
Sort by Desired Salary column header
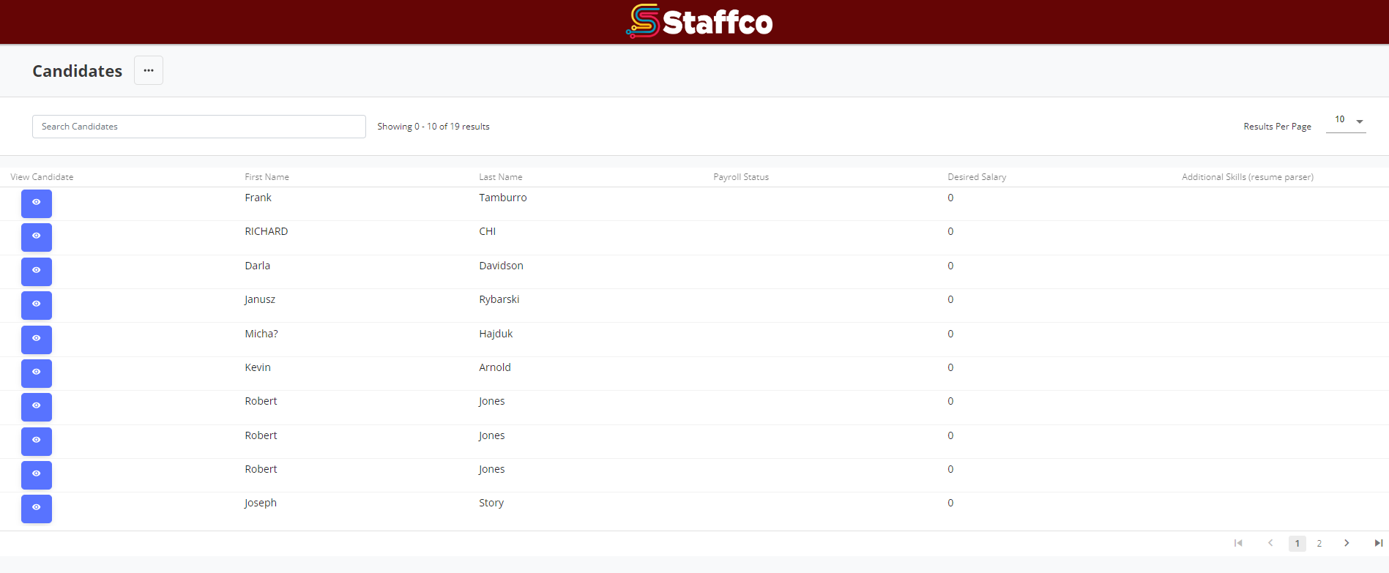point(977,177)
